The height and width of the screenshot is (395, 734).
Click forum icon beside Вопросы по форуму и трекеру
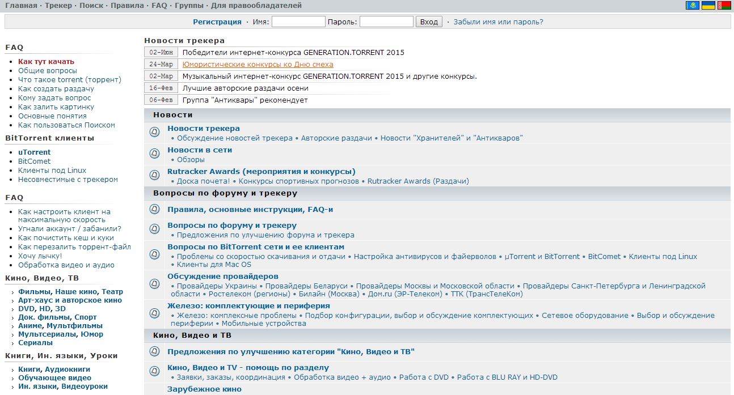[154, 229]
